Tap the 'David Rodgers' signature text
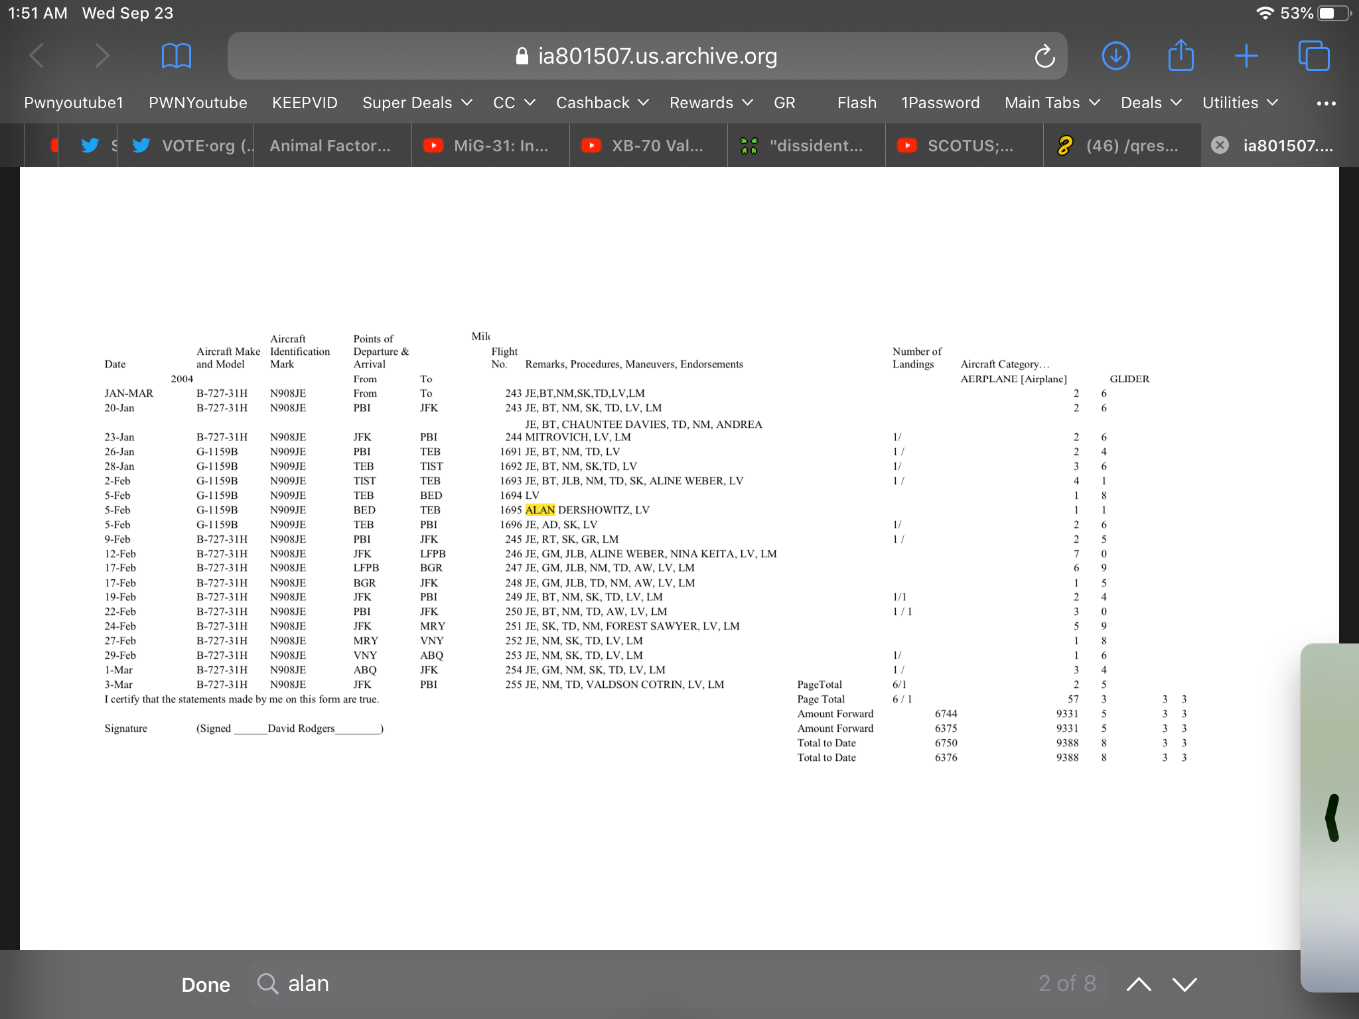Image resolution: width=1359 pixels, height=1019 pixels. tap(301, 728)
